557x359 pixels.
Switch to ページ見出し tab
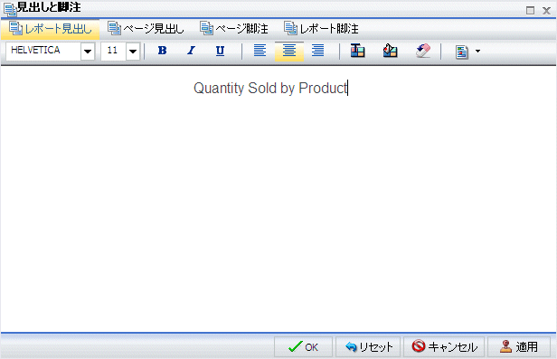(146, 29)
